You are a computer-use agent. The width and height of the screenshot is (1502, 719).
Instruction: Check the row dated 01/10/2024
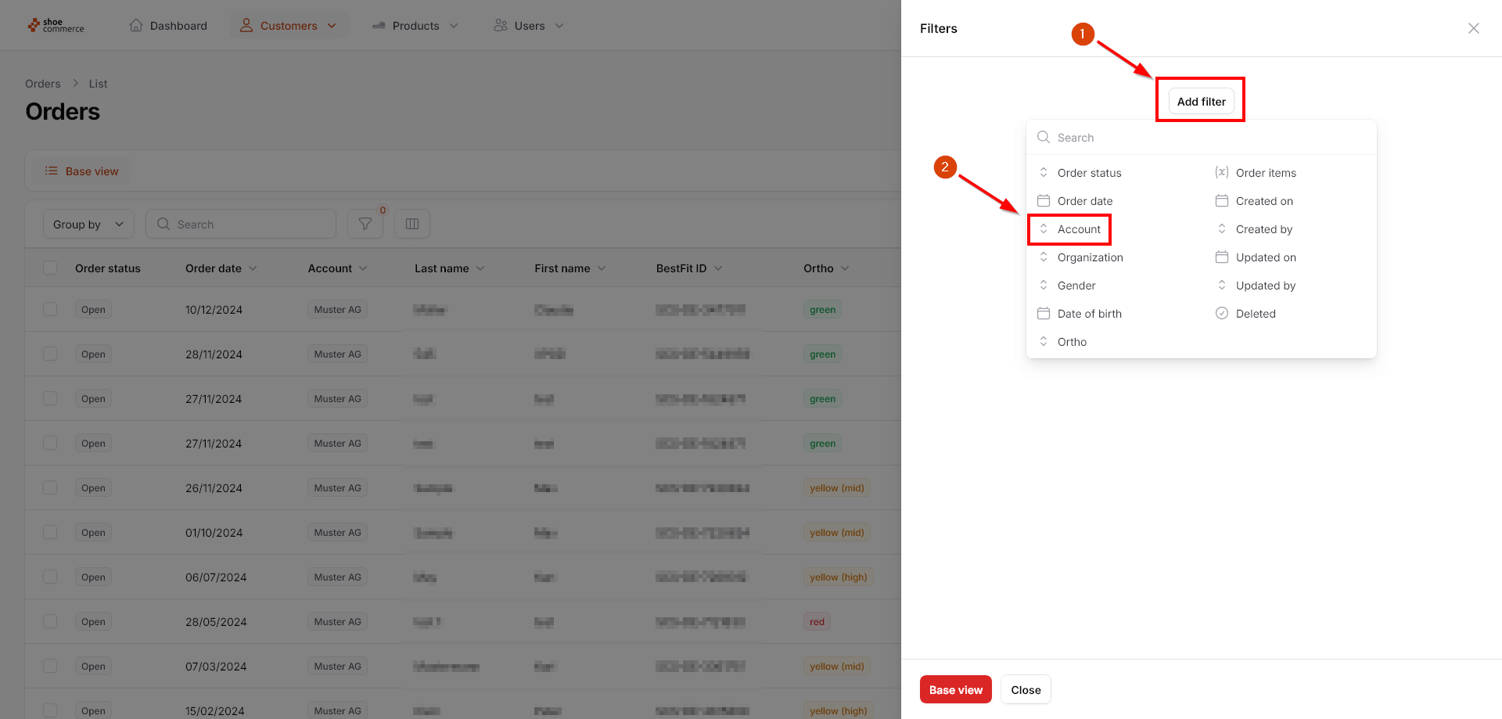(x=50, y=532)
